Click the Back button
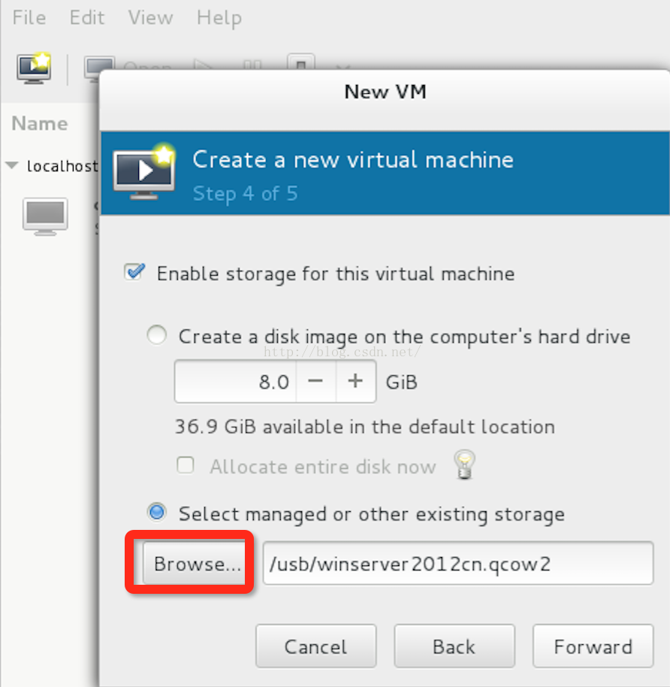The image size is (670, 687). (454, 646)
